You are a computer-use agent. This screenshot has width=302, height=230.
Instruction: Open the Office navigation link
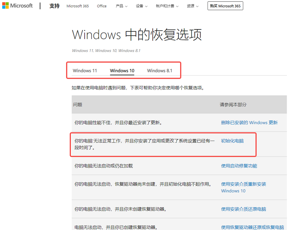[x=102, y=6]
